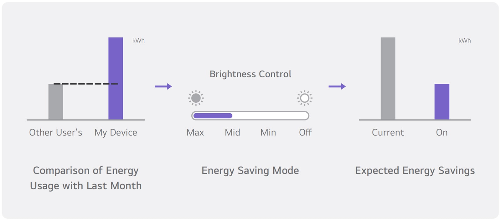The width and height of the screenshot is (501, 220).
Task: Click the Energy Saving Mode caption
Action: pyautogui.click(x=250, y=171)
